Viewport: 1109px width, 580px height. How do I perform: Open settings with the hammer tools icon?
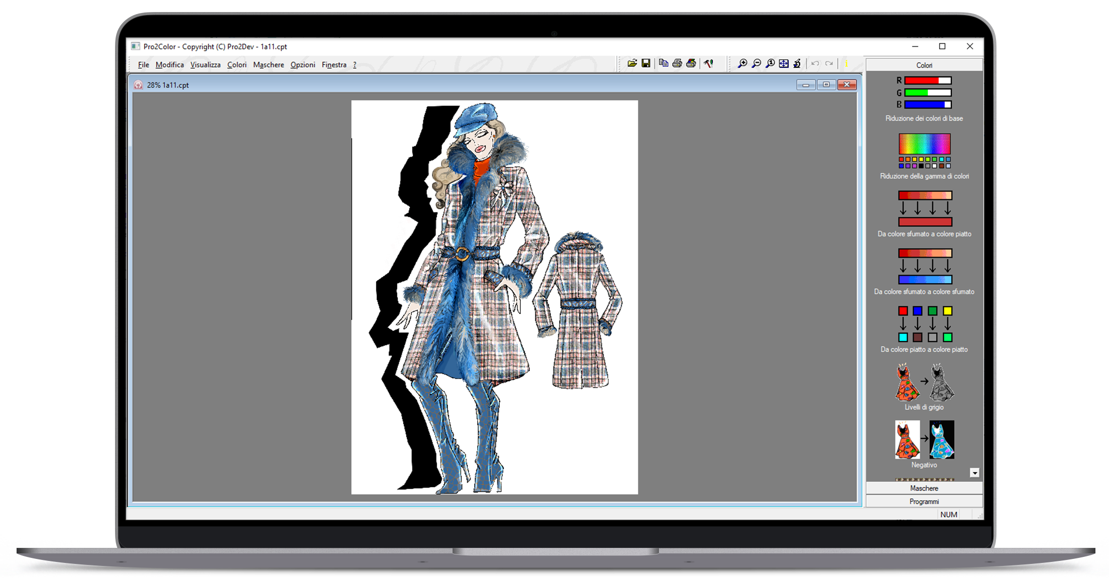709,63
